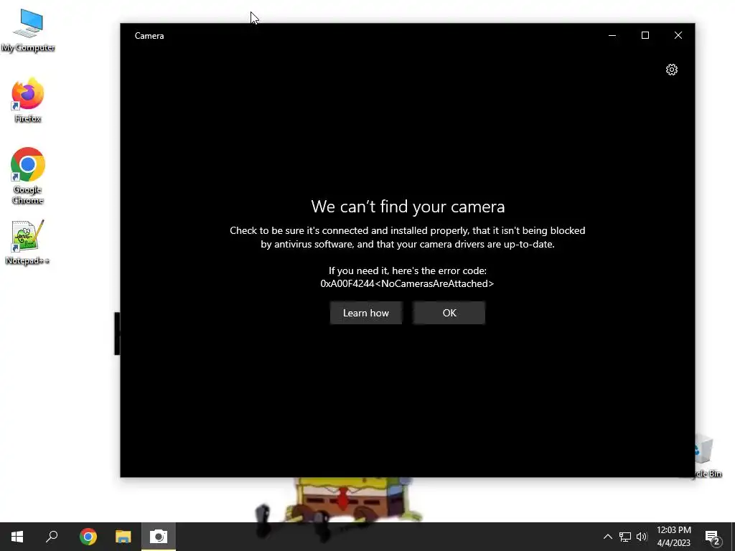
Task: Open the Google Chrome desktop shortcut
Action: point(28,176)
